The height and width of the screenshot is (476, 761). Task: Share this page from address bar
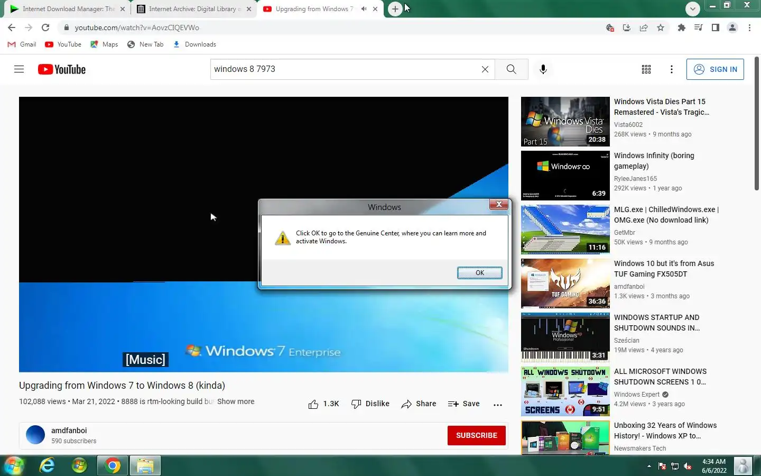(x=644, y=28)
